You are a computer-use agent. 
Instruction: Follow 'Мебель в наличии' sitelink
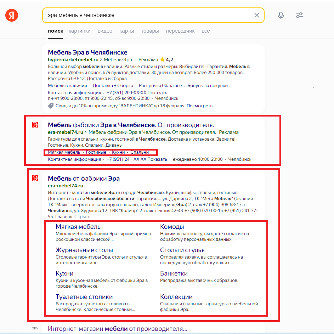click(67, 86)
